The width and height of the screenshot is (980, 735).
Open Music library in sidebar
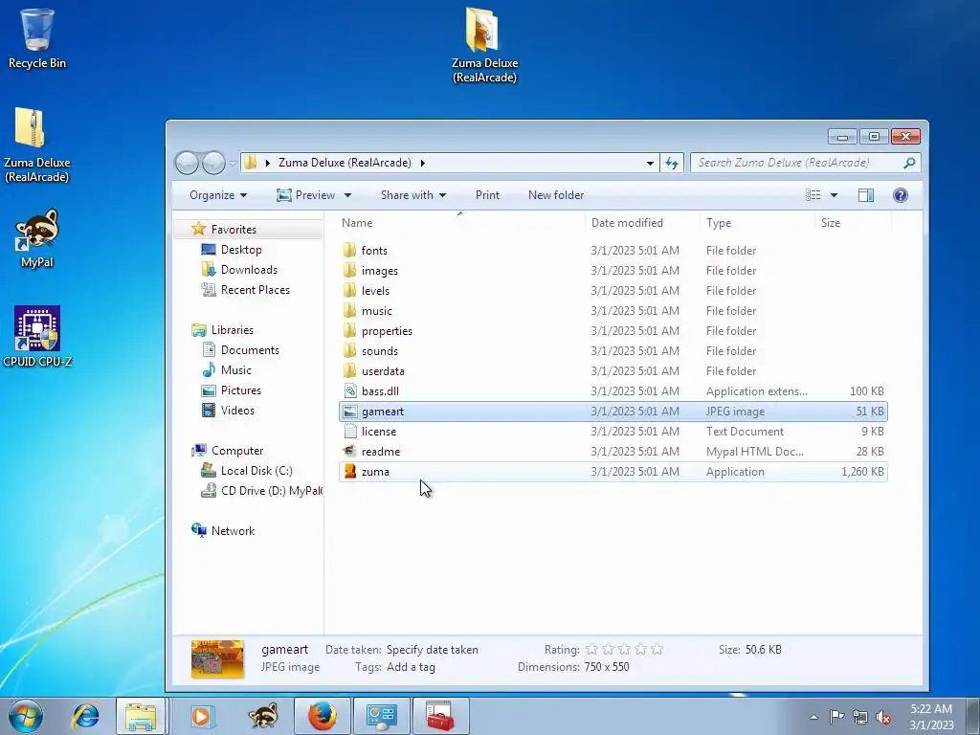tap(235, 370)
